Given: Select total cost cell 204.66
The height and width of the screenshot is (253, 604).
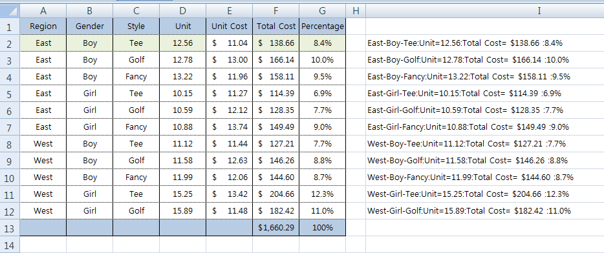Looking at the screenshot, I should click(276, 194).
